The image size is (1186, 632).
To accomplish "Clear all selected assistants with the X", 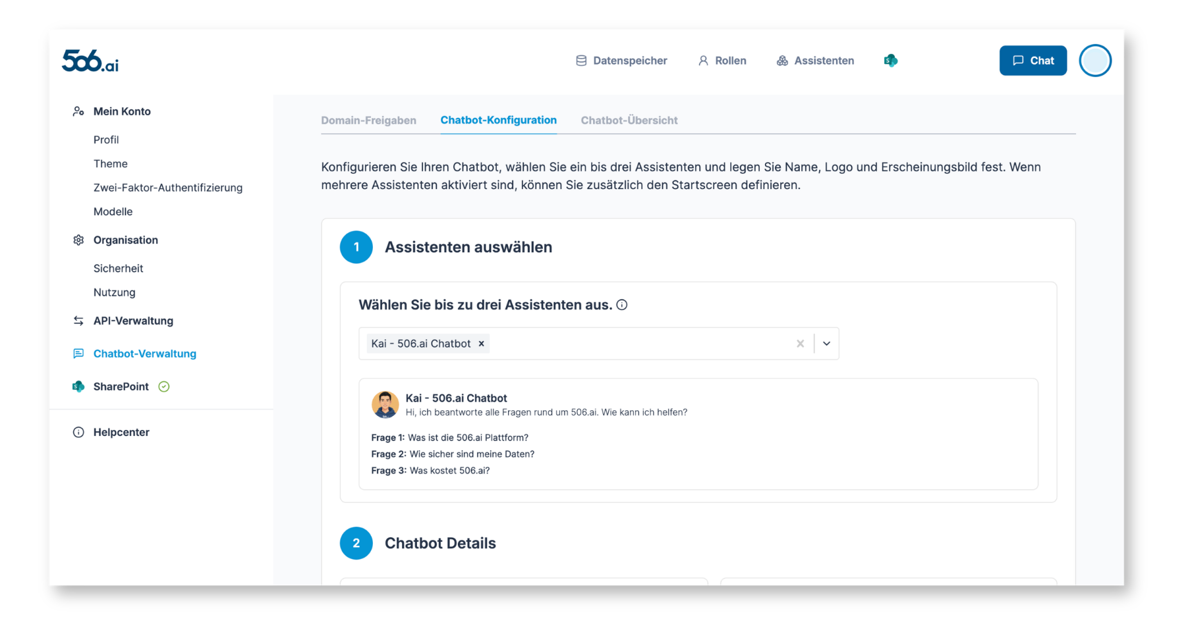I will (800, 344).
